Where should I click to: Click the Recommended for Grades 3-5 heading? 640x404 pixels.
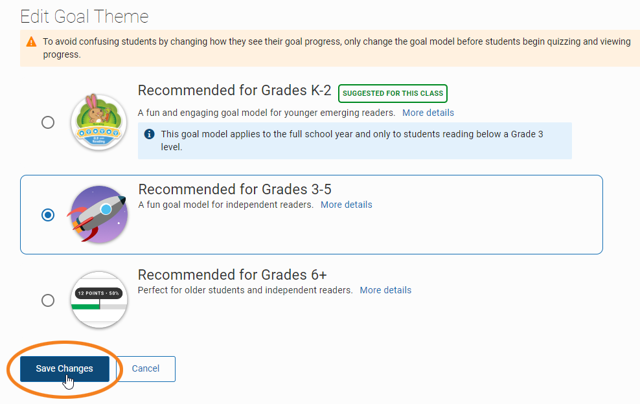[x=234, y=189]
